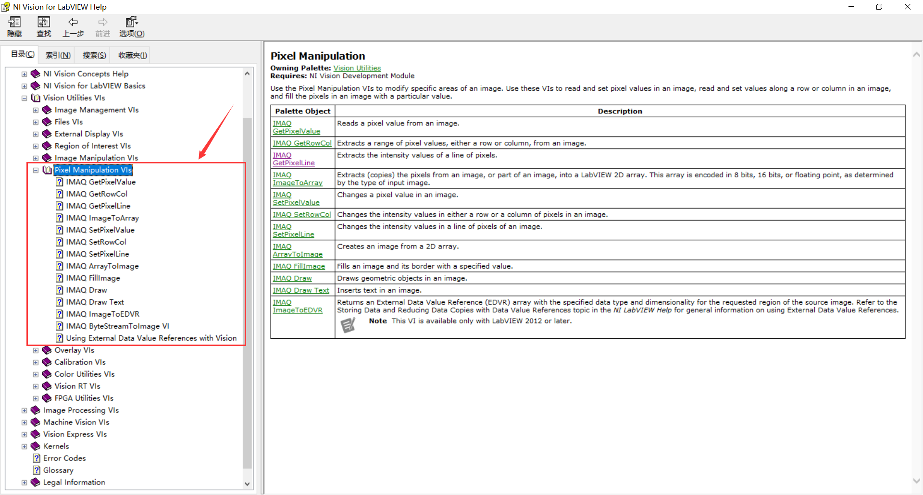Open the Vision Utilities owning palette link
Image resolution: width=923 pixels, height=495 pixels.
pos(357,68)
